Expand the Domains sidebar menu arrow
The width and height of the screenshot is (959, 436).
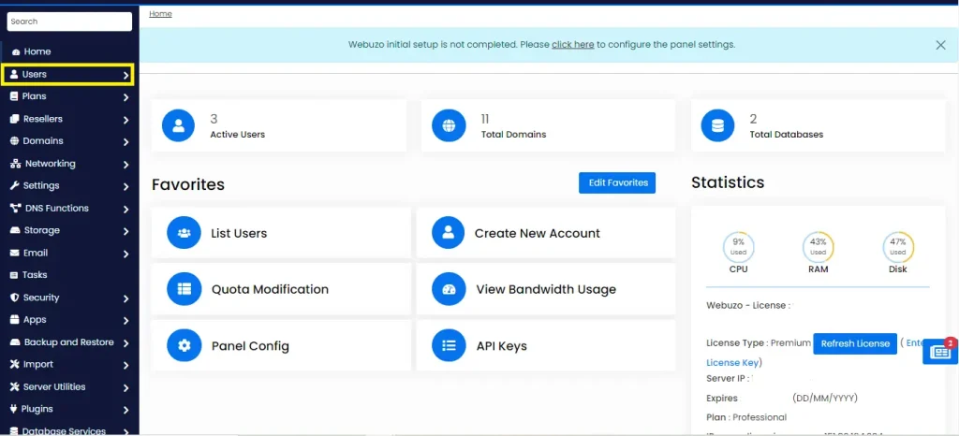pos(125,142)
